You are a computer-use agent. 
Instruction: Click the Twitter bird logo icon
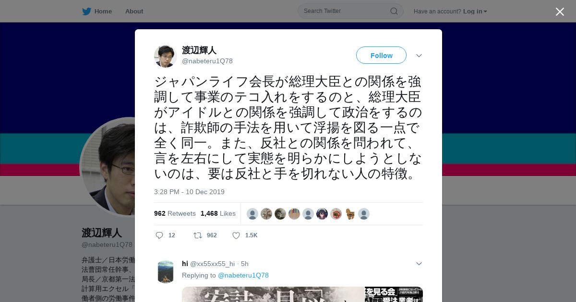click(86, 12)
